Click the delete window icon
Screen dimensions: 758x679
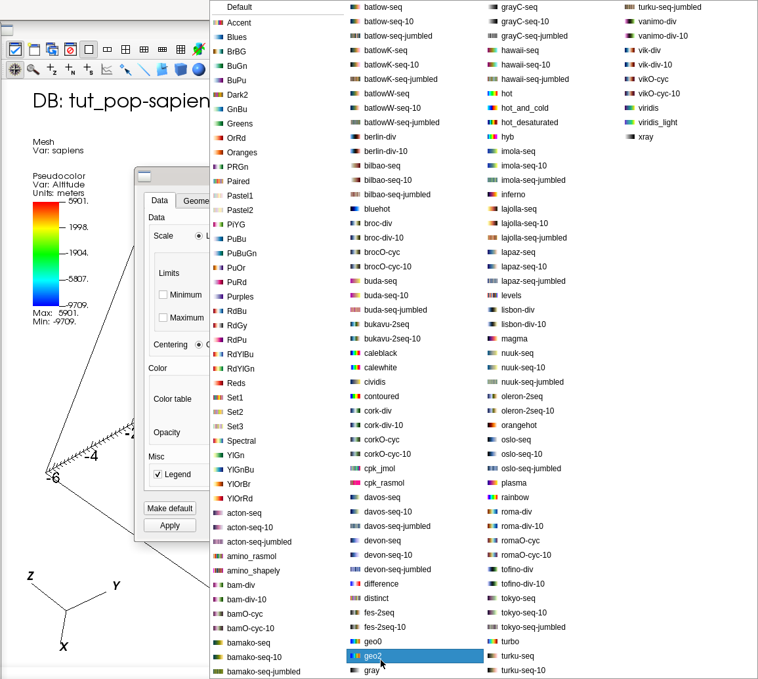(70, 50)
